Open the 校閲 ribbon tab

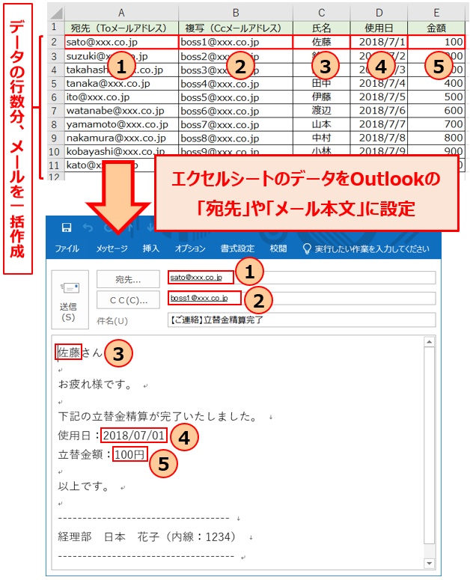(x=278, y=248)
